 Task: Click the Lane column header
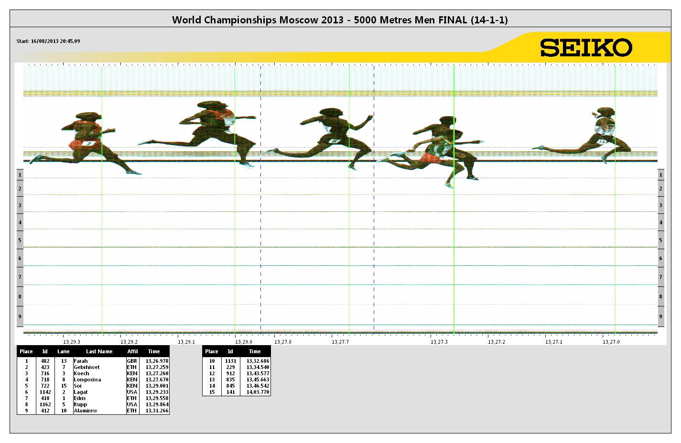coord(64,351)
